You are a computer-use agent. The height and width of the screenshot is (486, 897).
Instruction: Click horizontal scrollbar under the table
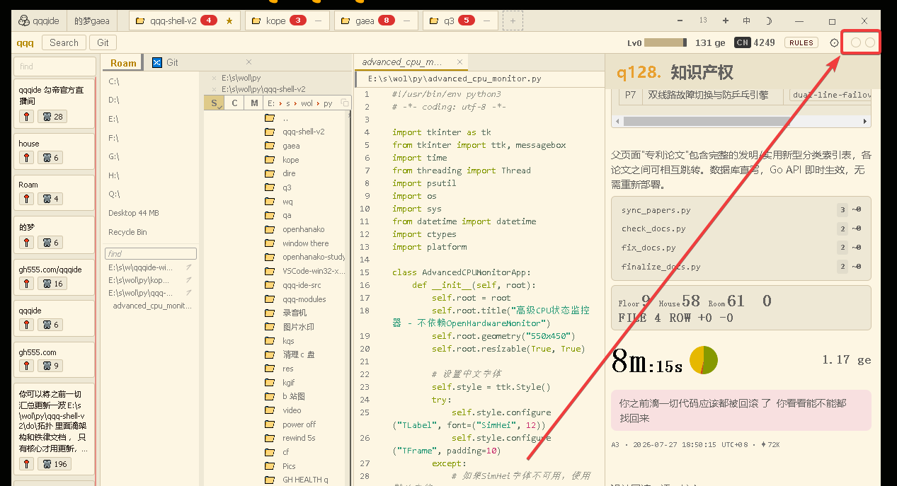pyautogui.click(x=741, y=122)
